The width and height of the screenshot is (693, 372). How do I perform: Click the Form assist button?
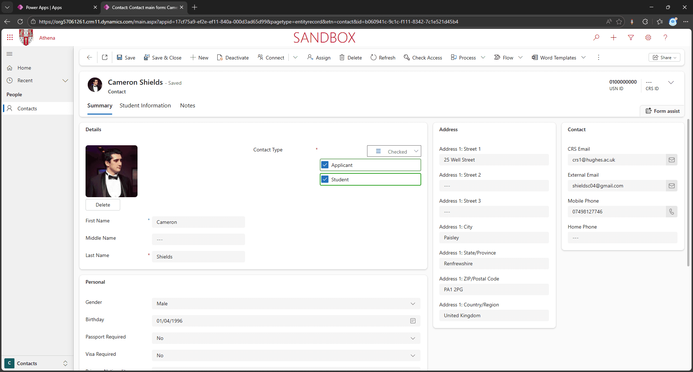click(x=662, y=111)
